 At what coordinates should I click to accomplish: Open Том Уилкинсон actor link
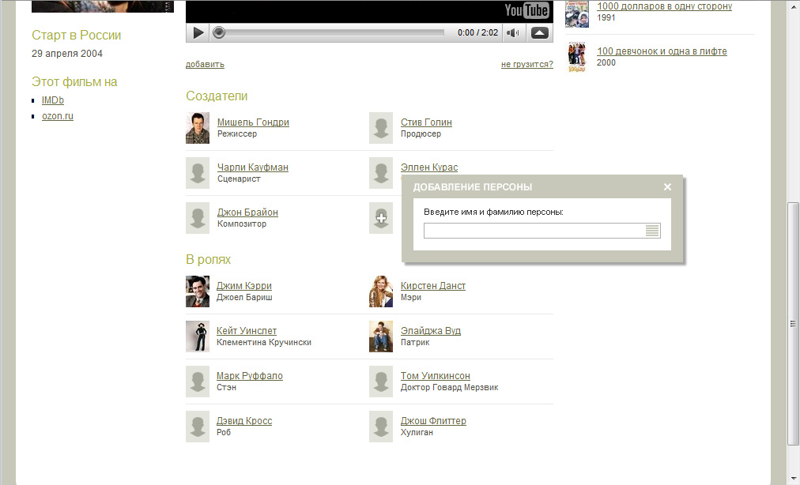coord(436,375)
